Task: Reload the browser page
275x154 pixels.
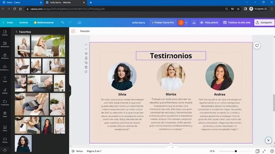Action: 15,9
